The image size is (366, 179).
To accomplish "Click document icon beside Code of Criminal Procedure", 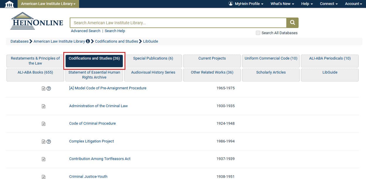I will (x=43, y=124).
